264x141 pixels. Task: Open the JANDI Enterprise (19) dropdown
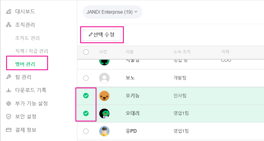tap(112, 12)
